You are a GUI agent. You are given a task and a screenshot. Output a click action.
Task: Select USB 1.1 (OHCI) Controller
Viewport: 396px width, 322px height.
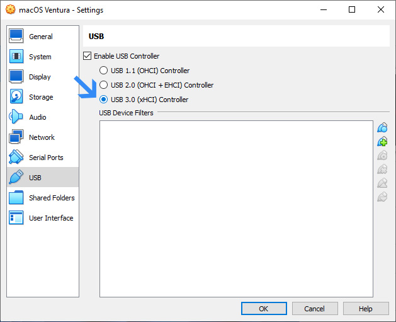pos(104,71)
